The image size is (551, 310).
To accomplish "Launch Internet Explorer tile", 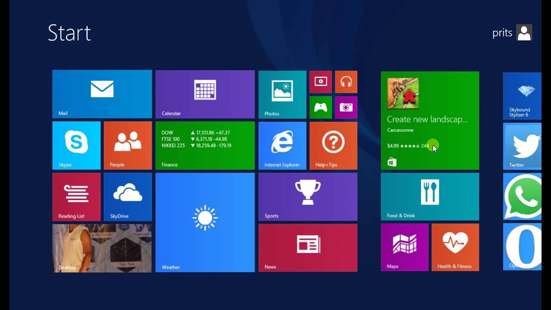I will pyautogui.click(x=282, y=146).
